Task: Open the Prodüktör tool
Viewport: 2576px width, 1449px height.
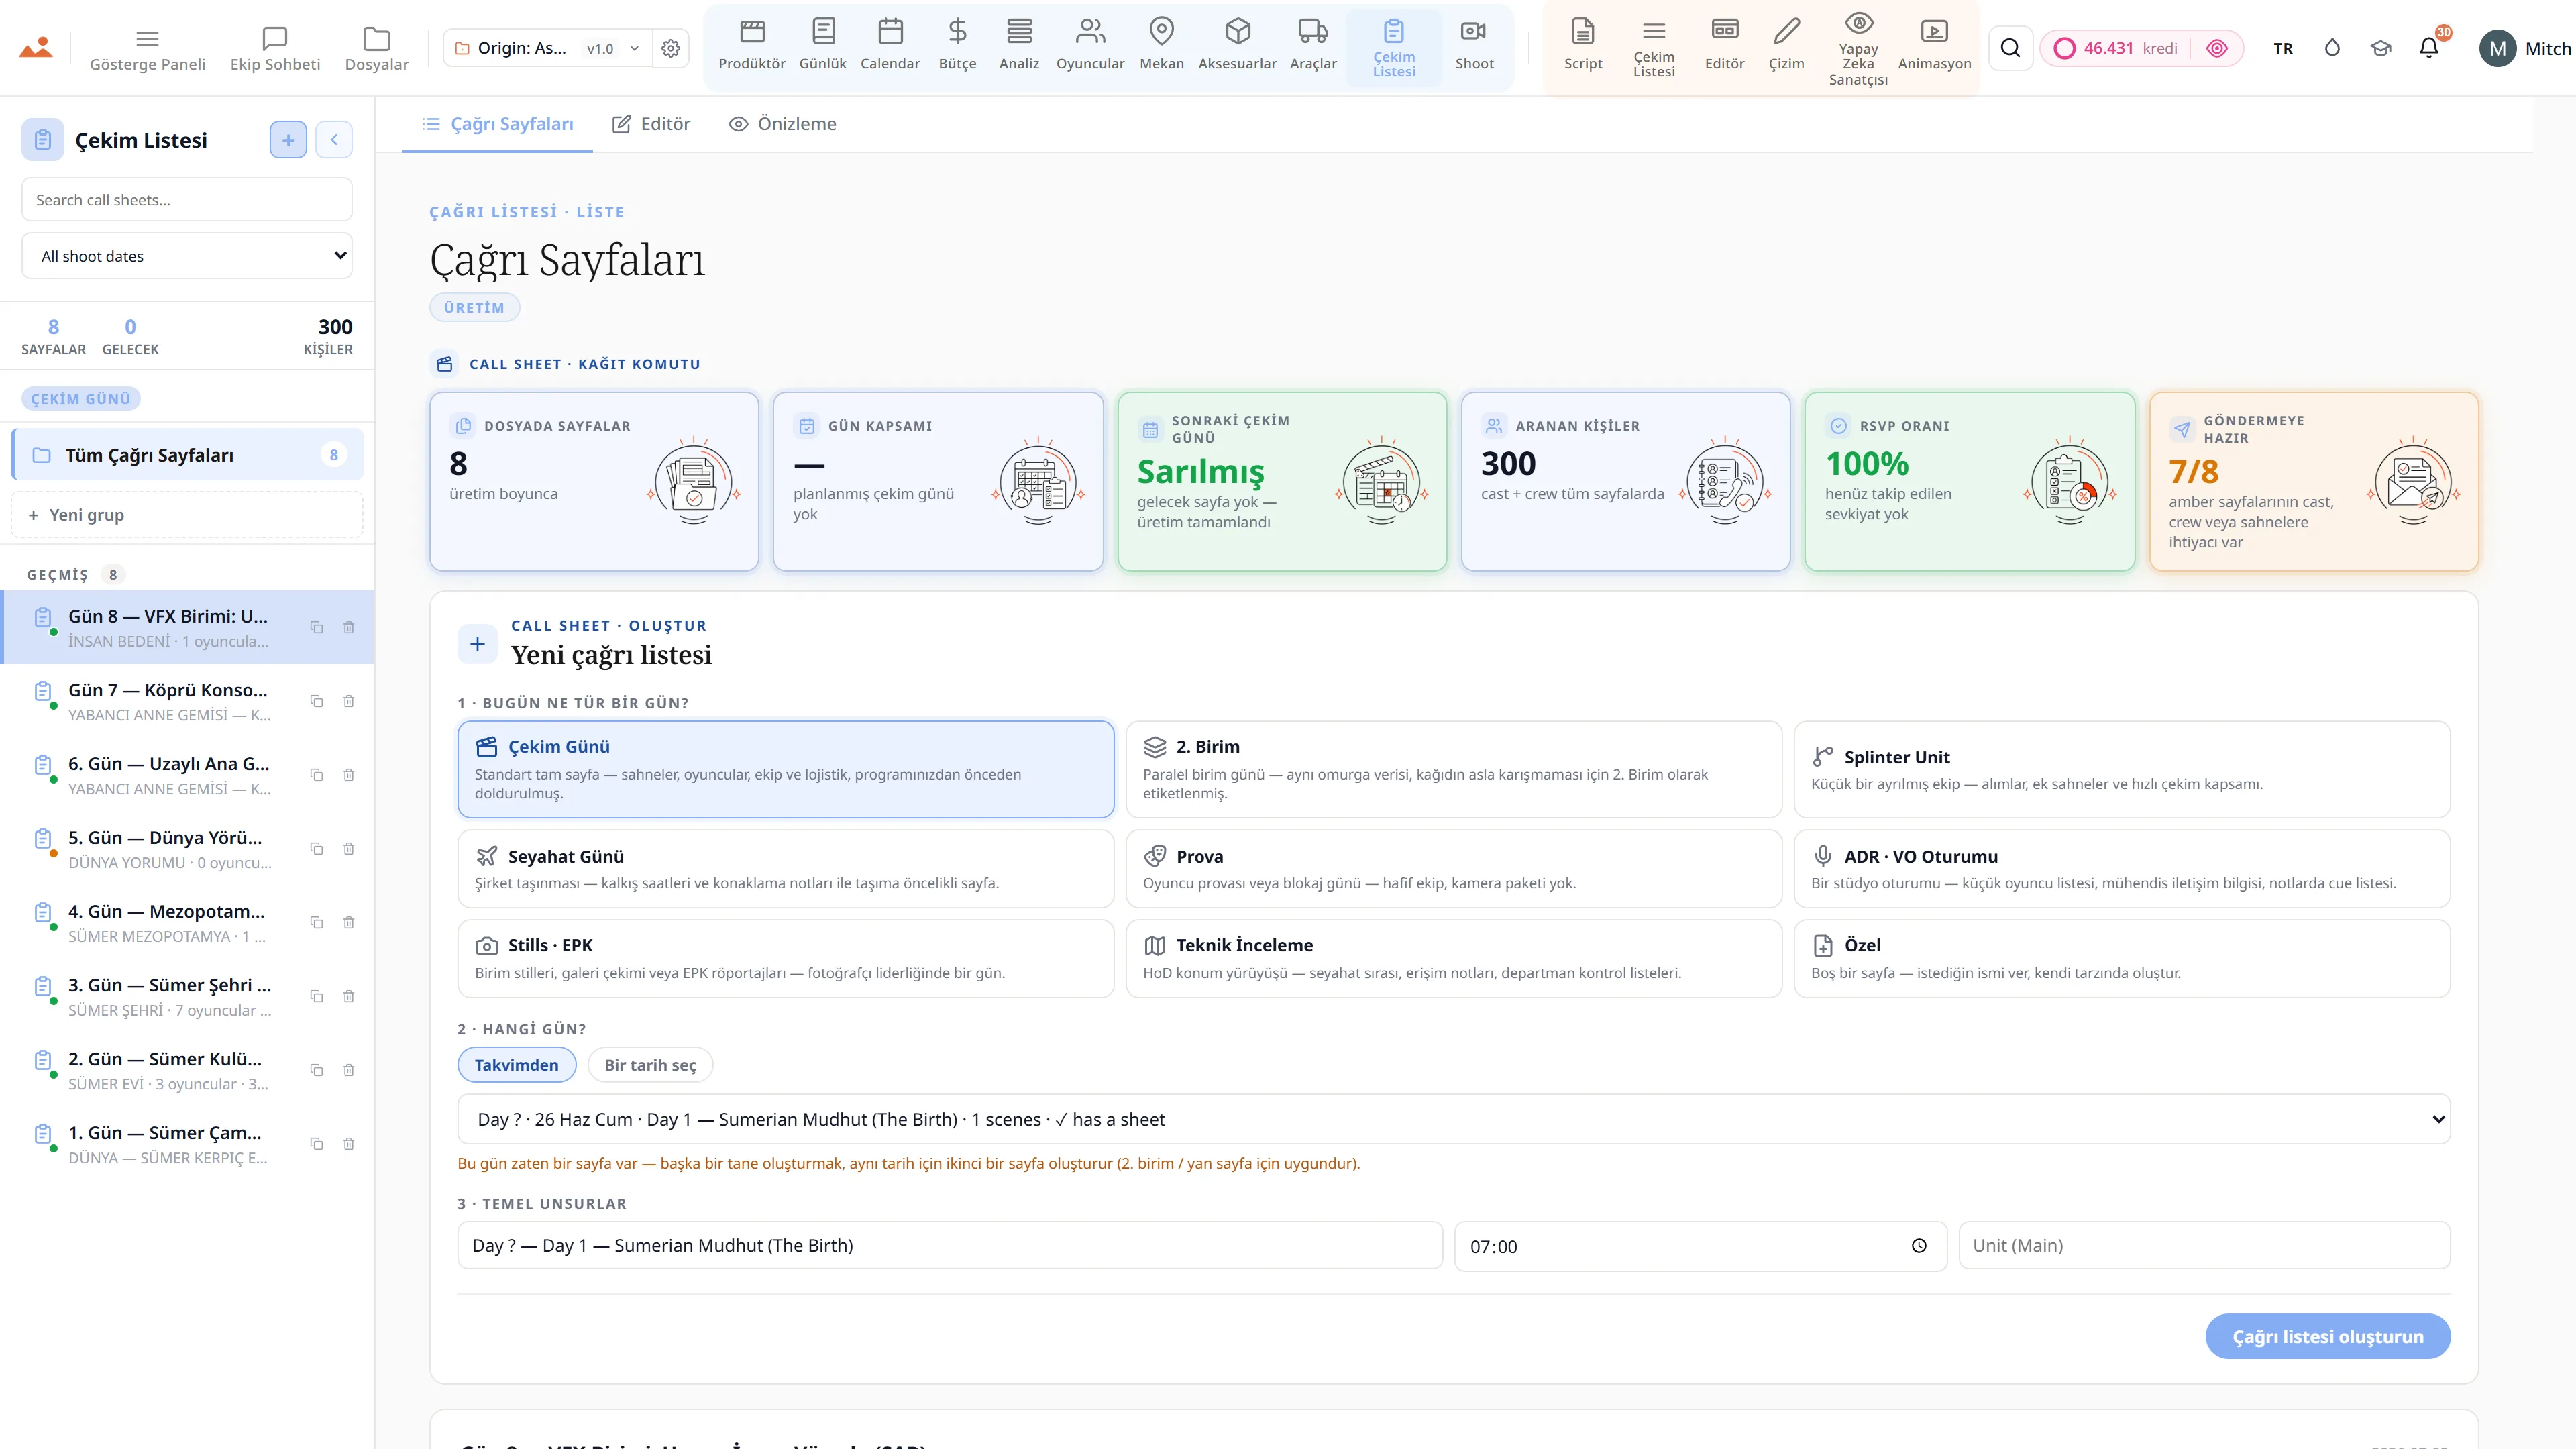Action: click(x=752, y=45)
